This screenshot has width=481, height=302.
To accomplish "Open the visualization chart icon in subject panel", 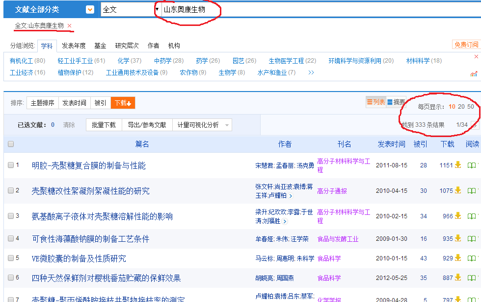I will pos(474,74).
